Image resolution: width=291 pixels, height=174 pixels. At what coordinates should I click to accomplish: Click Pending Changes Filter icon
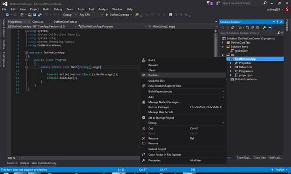click(x=240, y=27)
